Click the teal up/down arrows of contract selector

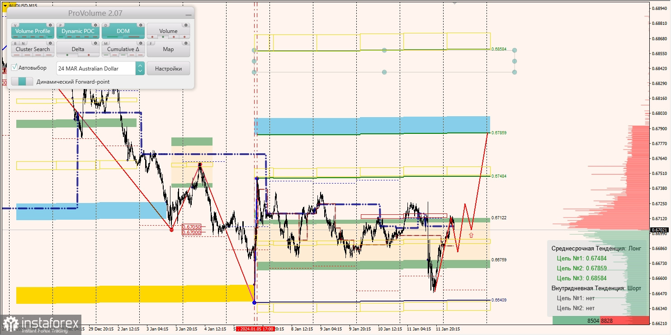pos(140,68)
